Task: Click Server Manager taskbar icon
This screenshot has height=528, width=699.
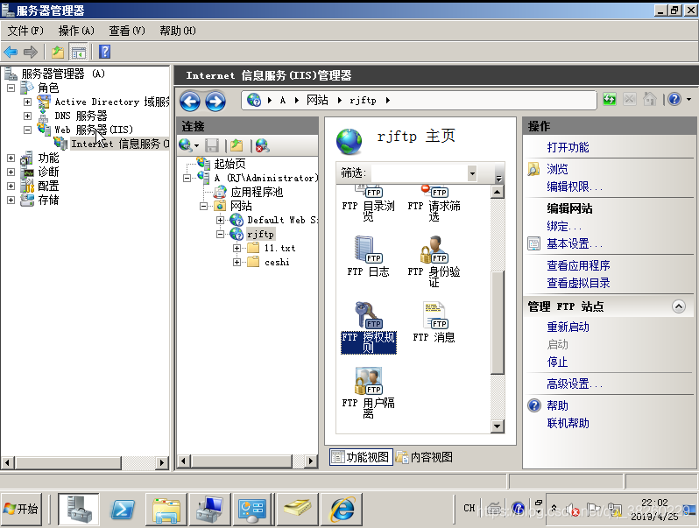Action: coord(79,510)
